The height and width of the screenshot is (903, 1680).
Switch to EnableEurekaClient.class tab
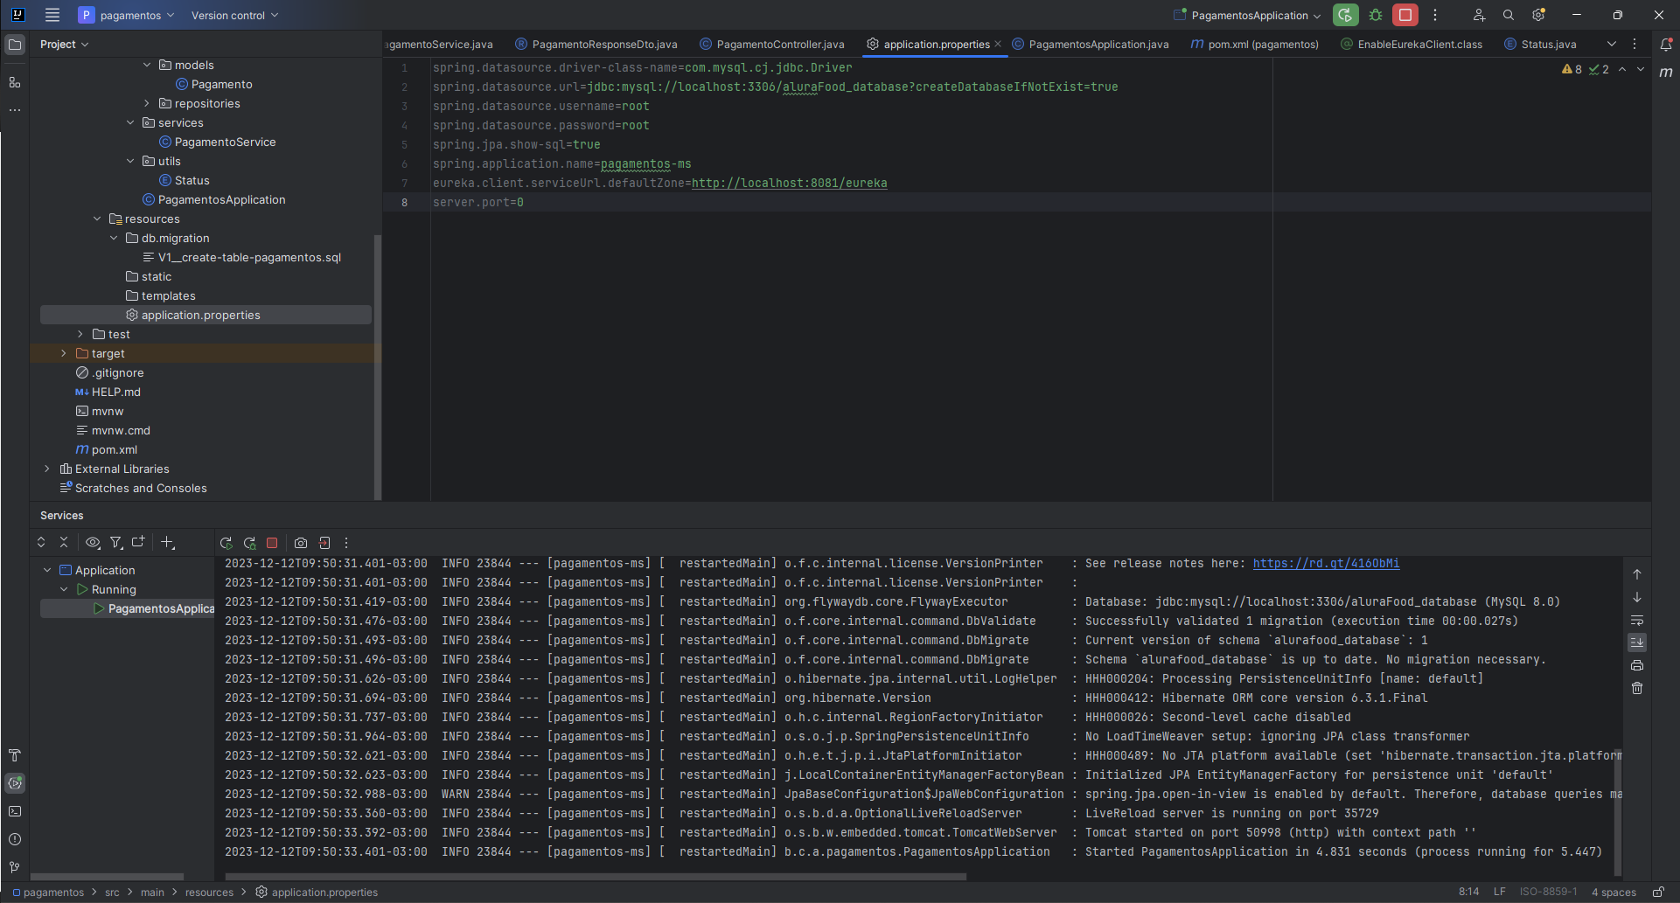[x=1412, y=44]
